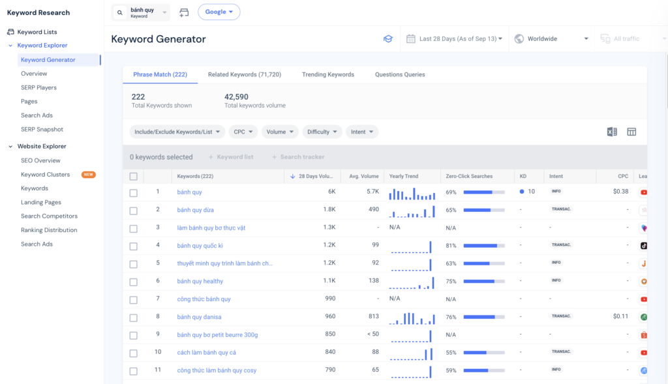Check the select-all keywords header checkbox
The image size is (668, 384).
tap(134, 177)
